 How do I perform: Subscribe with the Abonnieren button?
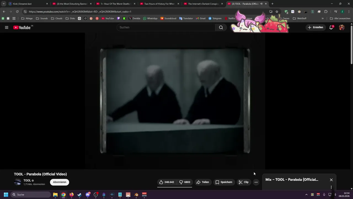60,182
